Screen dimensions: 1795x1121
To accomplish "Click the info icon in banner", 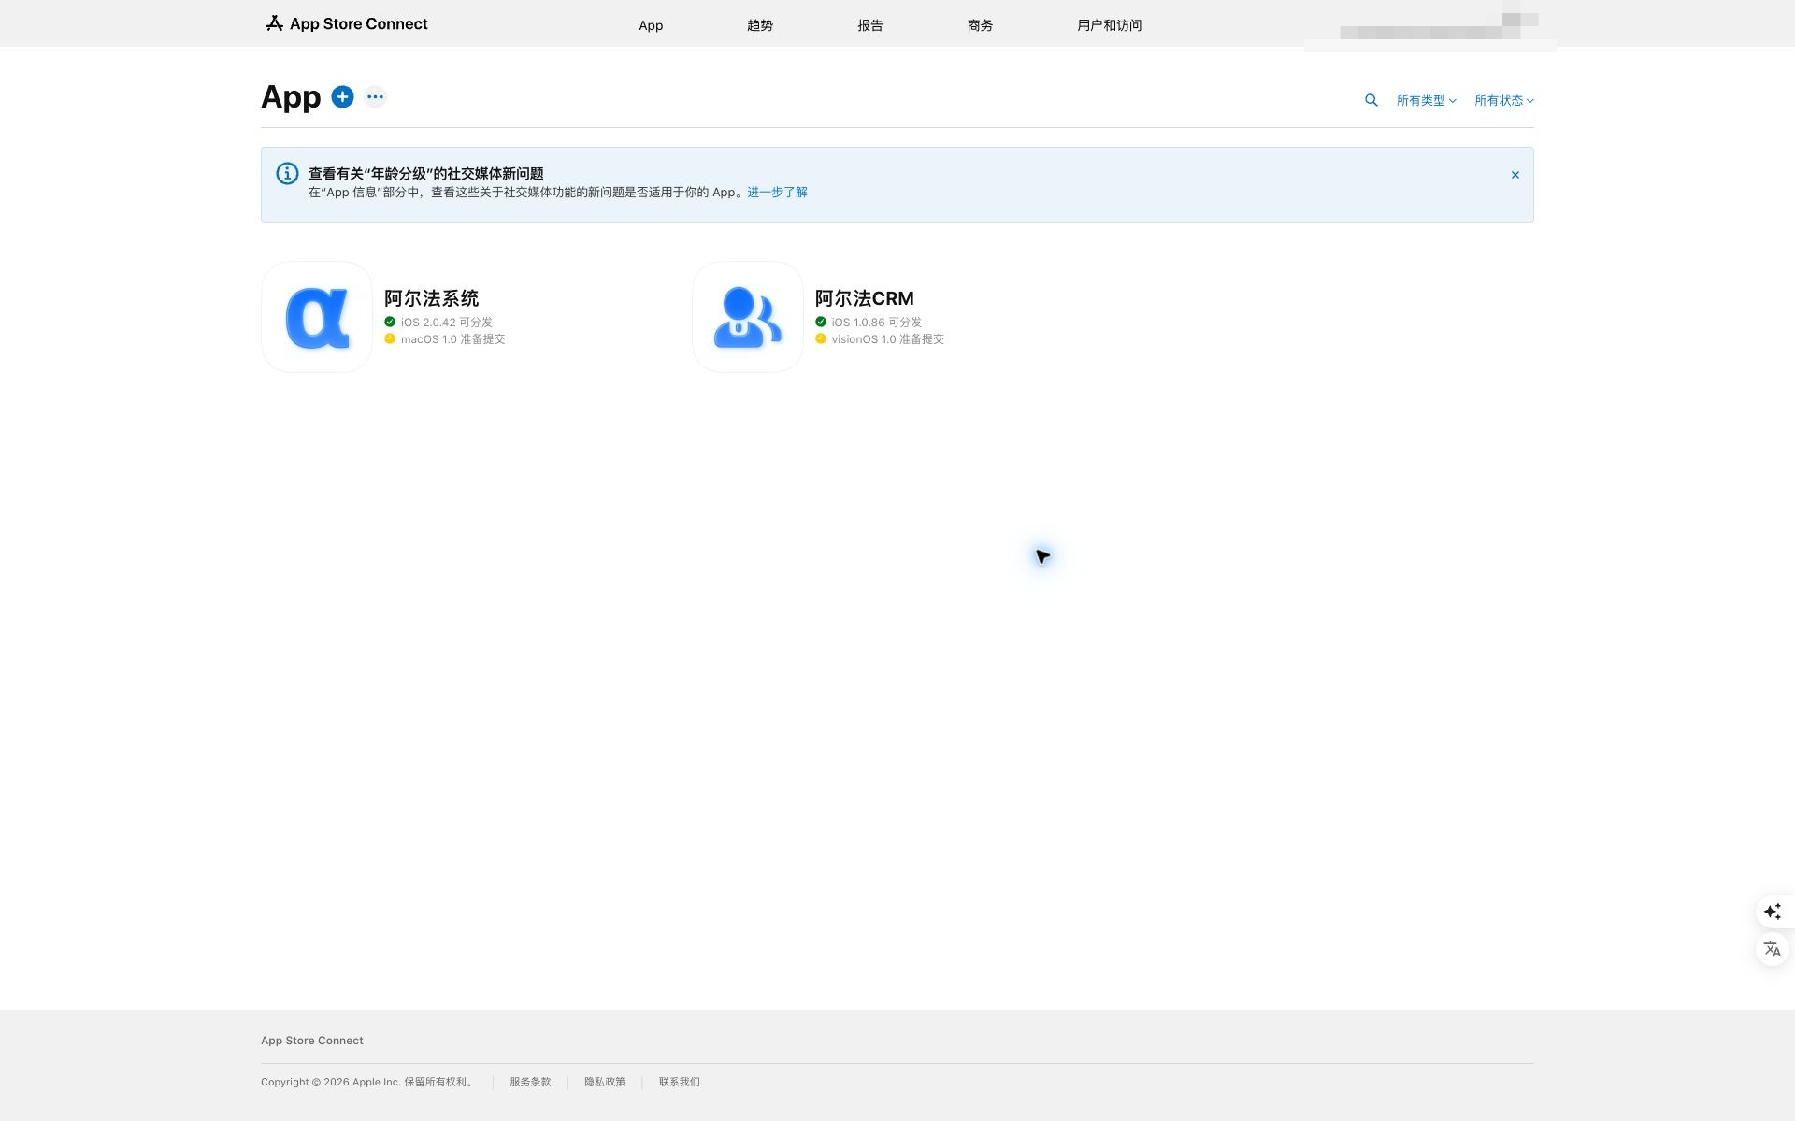I will coord(287,173).
